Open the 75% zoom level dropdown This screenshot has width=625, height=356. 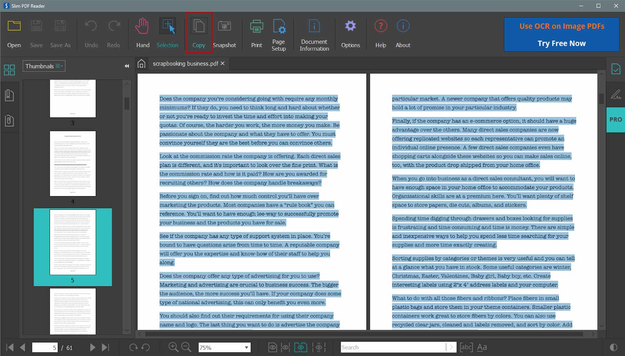click(x=246, y=347)
